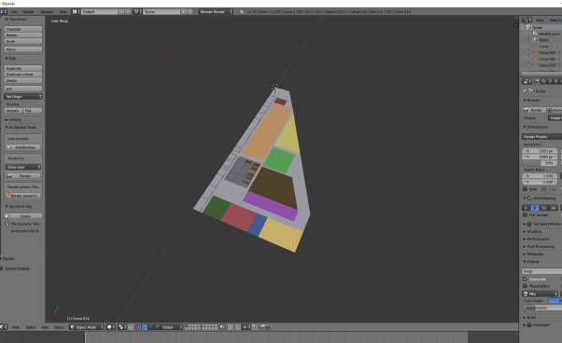The height and width of the screenshot is (343, 562).
Task: Open the Render Presets dropdown
Action: [541, 137]
